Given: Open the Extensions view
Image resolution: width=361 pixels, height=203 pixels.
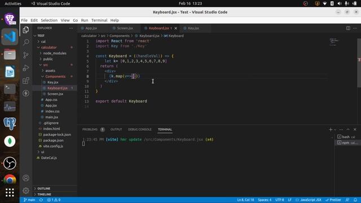Looking at the screenshot, I should (x=26, y=81).
